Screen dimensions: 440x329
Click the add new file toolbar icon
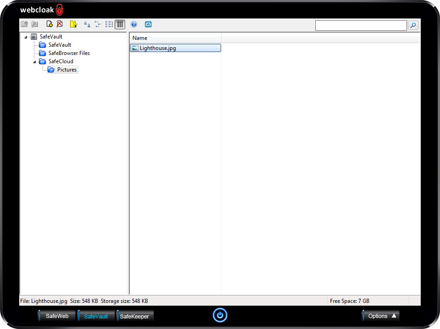pyautogui.click(x=49, y=24)
